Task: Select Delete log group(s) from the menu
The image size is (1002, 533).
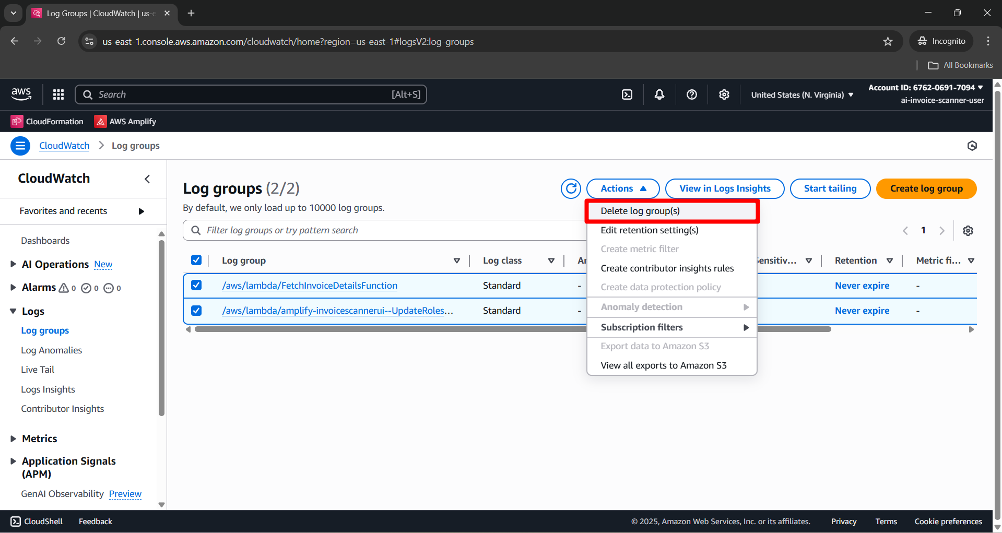Action: (x=640, y=210)
